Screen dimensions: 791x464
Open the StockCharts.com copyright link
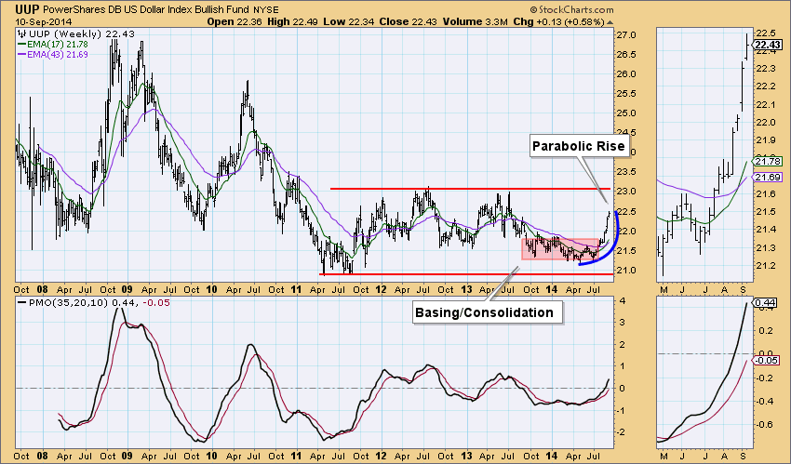click(x=571, y=9)
